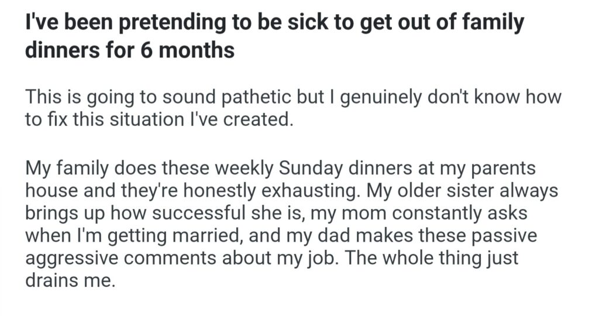Click the word "Sunday" in the second paragraph
Viewport: 599px width, 316px height.
312,169
